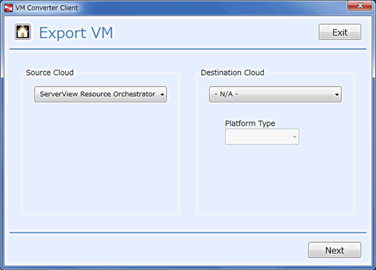Click the arrow on the Destination Cloud dropdown

coord(337,95)
